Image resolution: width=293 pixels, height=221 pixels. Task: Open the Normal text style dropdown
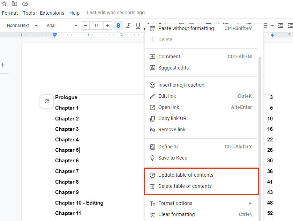pyautogui.click(x=20, y=25)
